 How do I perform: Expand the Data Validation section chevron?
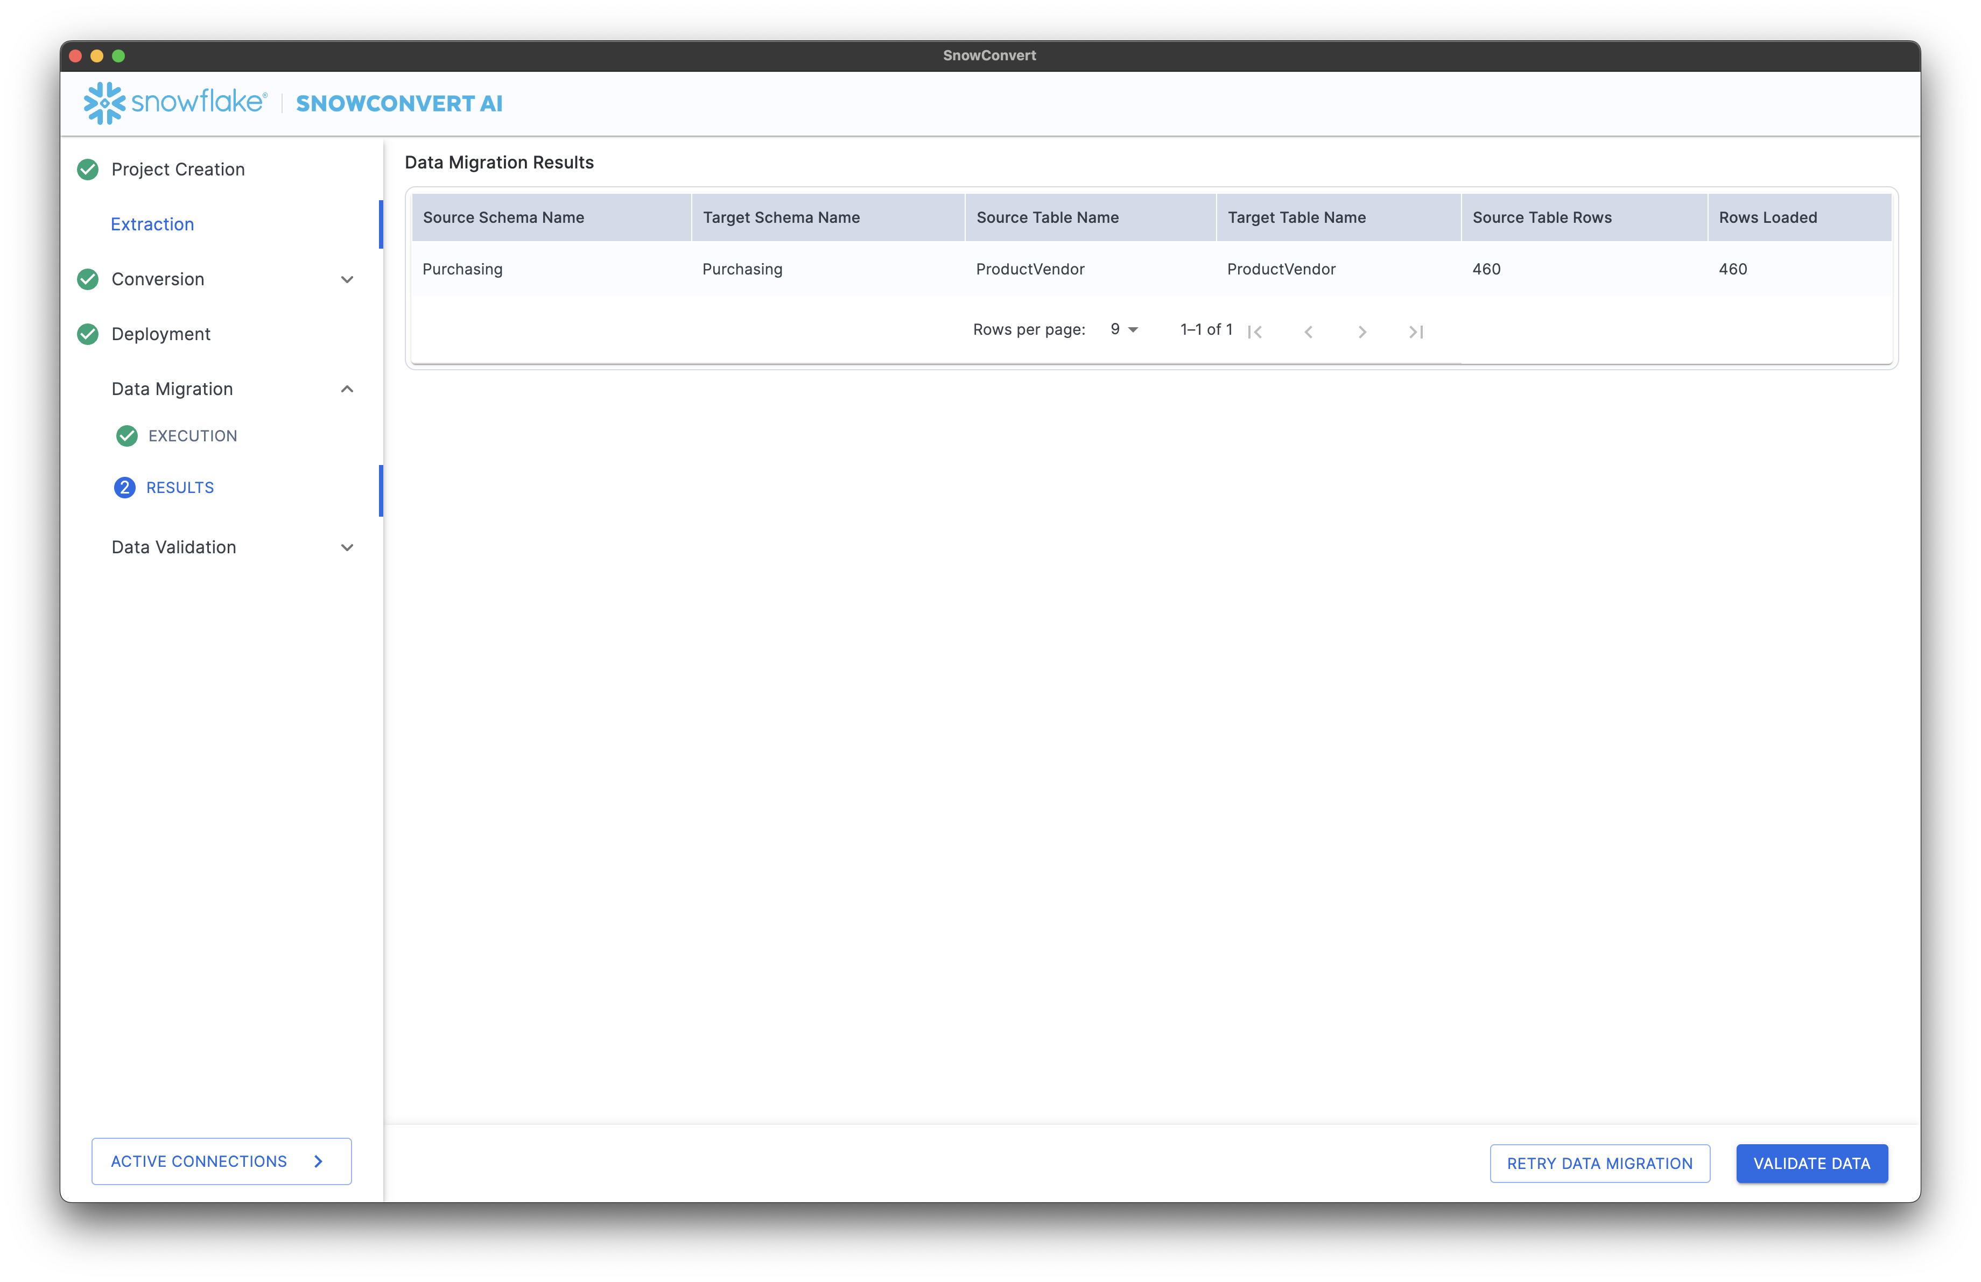[x=347, y=547]
